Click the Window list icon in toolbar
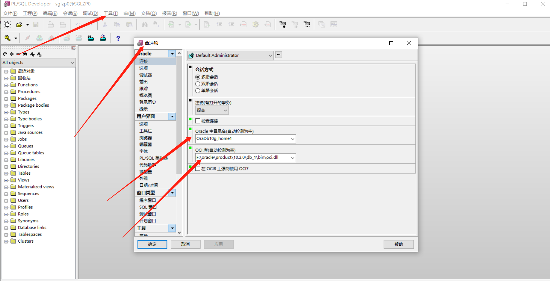The height and width of the screenshot is (281, 550). 322,24
